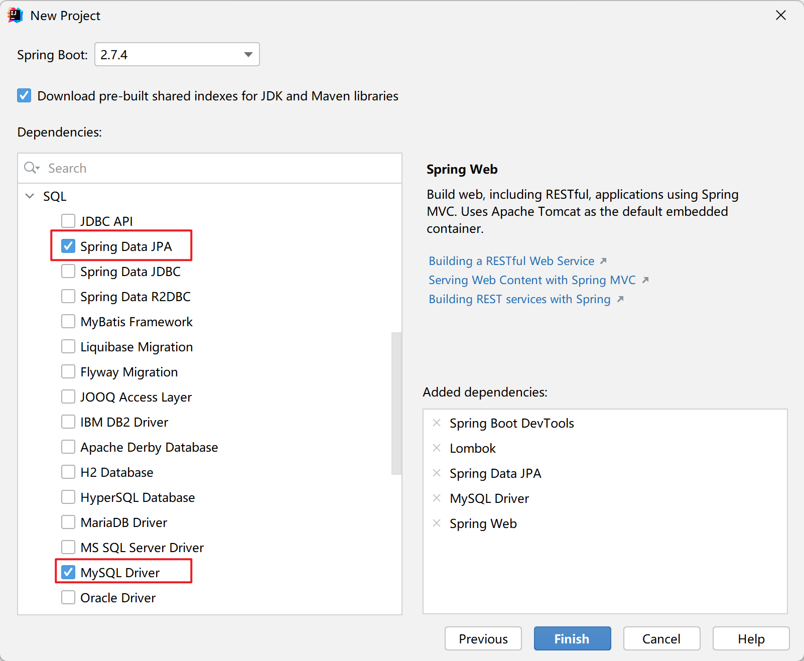Check the MariaDB Driver dependency
The image size is (804, 661).
pos(68,522)
